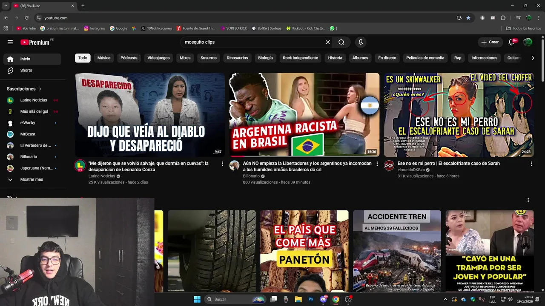
Task: Open the Chrome tab search dropdown
Action: coord(6,6)
